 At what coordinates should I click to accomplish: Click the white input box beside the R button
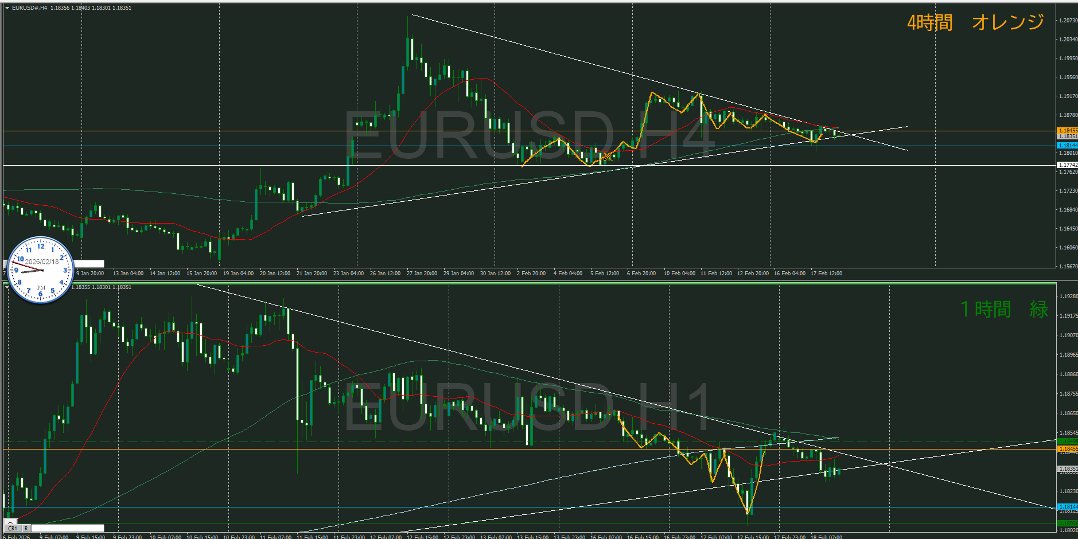tap(68, 528)
